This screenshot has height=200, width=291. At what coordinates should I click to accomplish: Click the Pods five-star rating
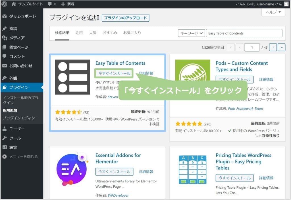189,124
